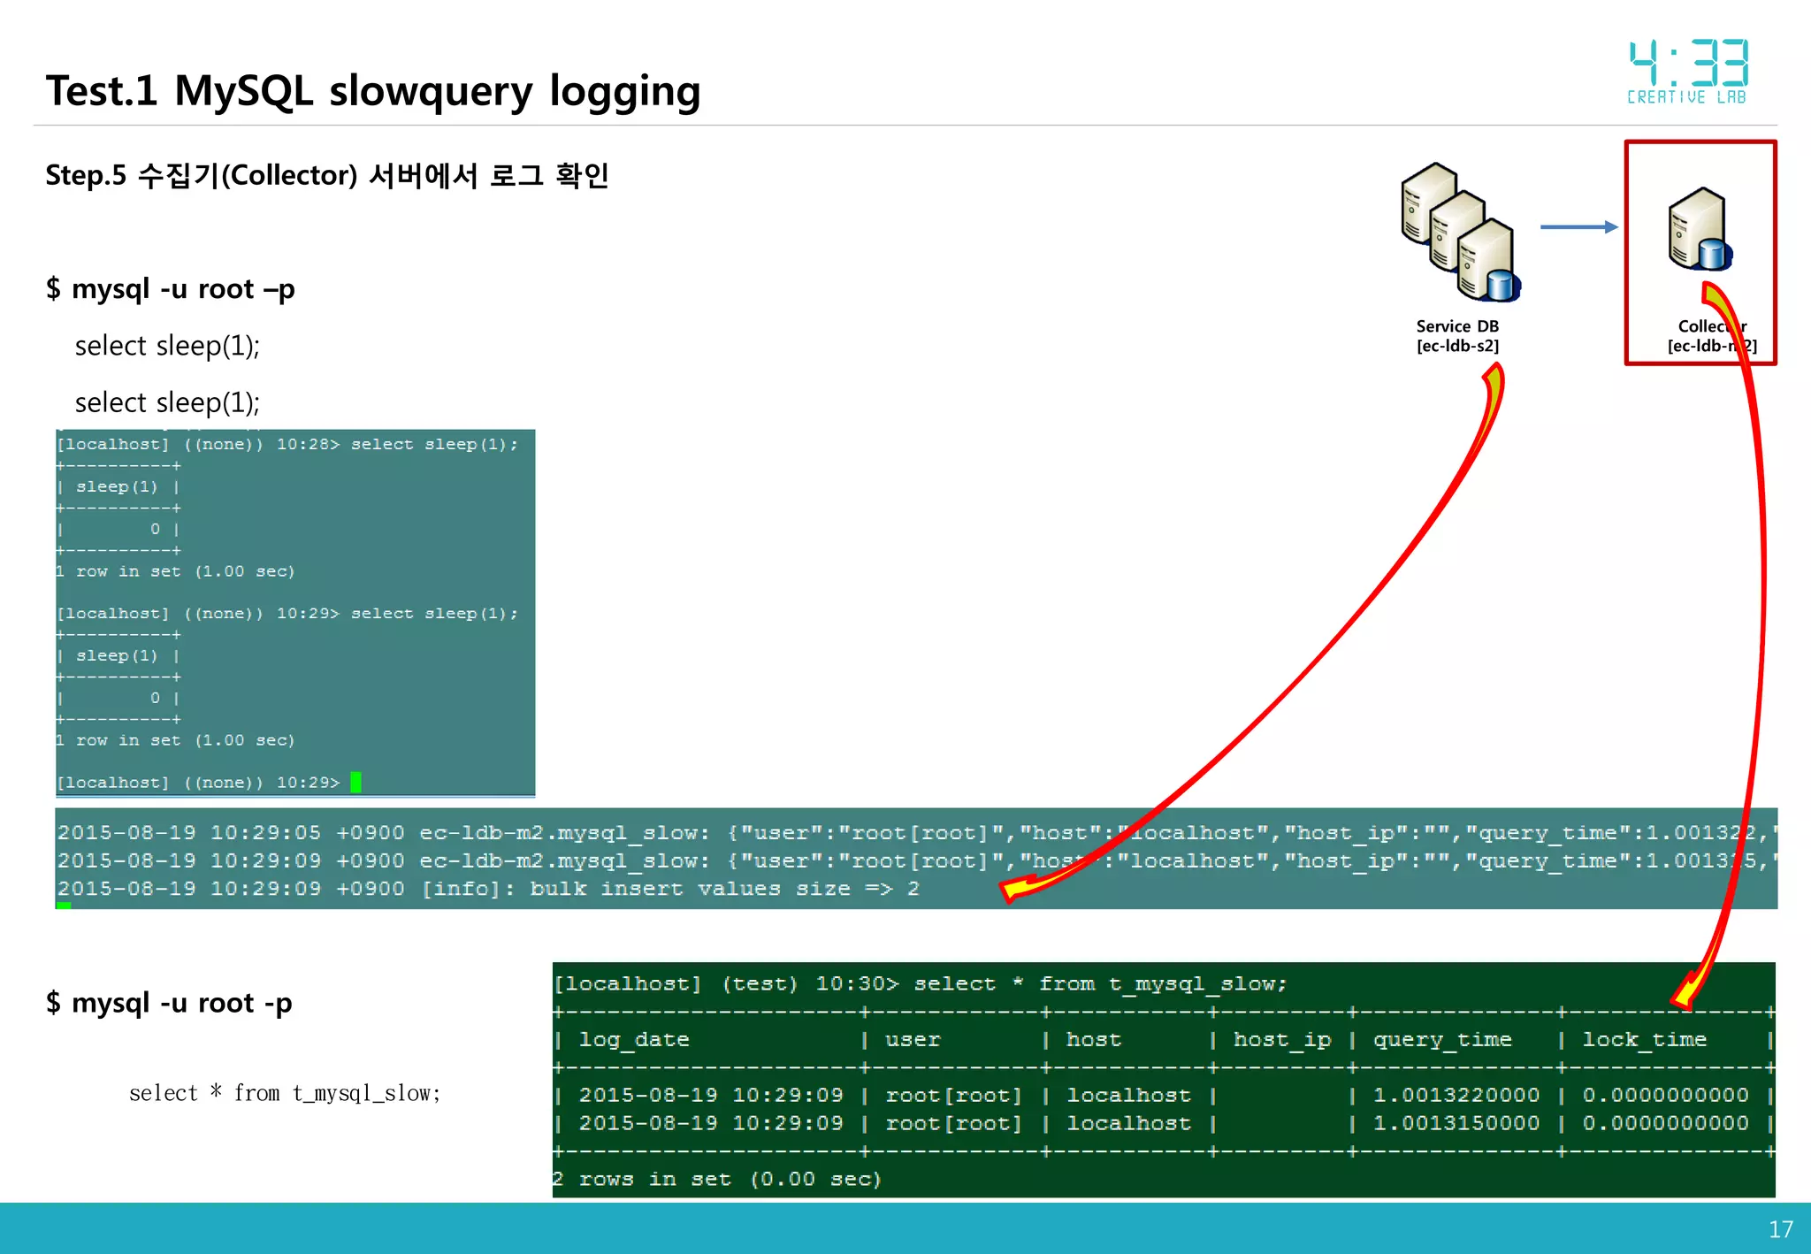Image resolution: width=1811 pixels, height=1254 pixels.
Task: Click the first '$ mysql -u root -p' command
Action: [x=170, y=289]
